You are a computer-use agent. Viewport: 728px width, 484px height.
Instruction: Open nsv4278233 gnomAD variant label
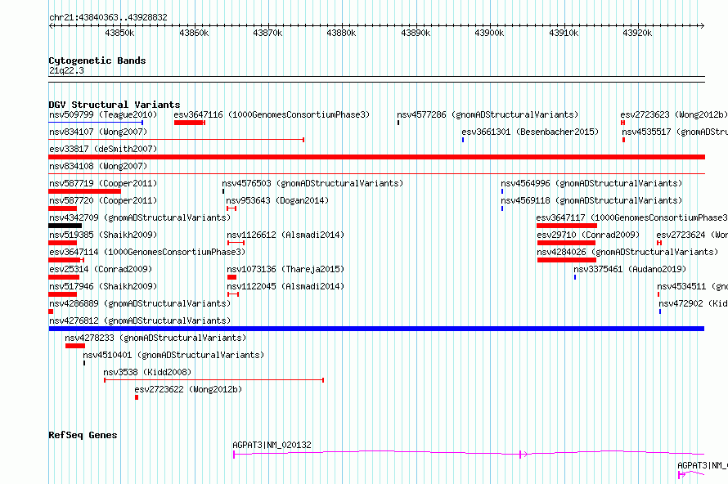coord(155,338)
